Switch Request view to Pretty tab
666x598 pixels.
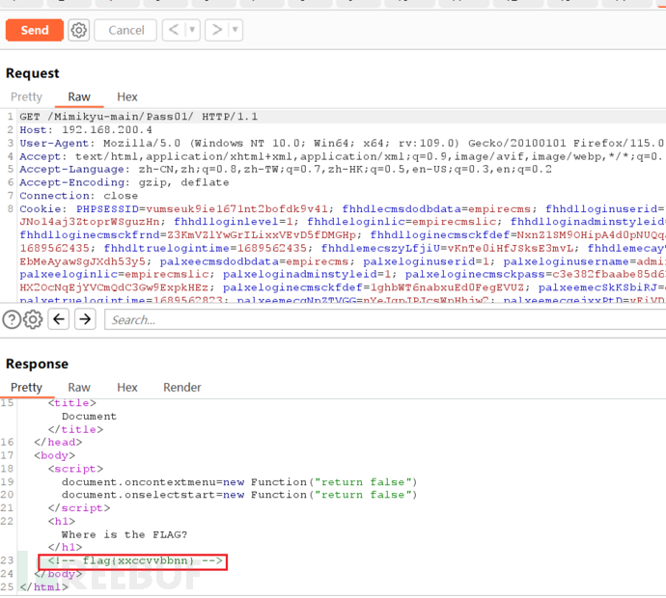(26, 96)
